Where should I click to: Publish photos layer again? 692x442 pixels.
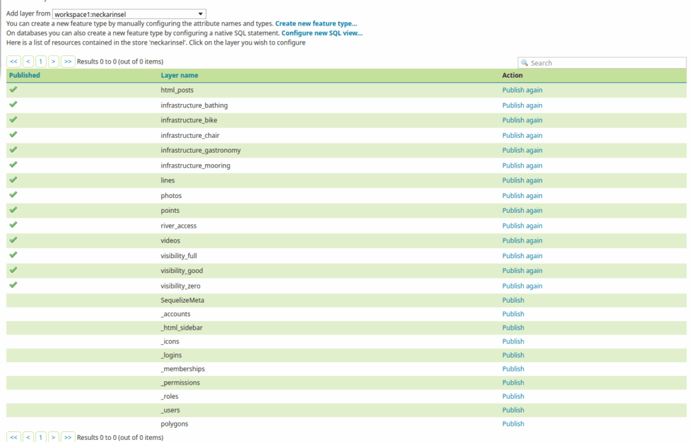[x=522, y=195]
